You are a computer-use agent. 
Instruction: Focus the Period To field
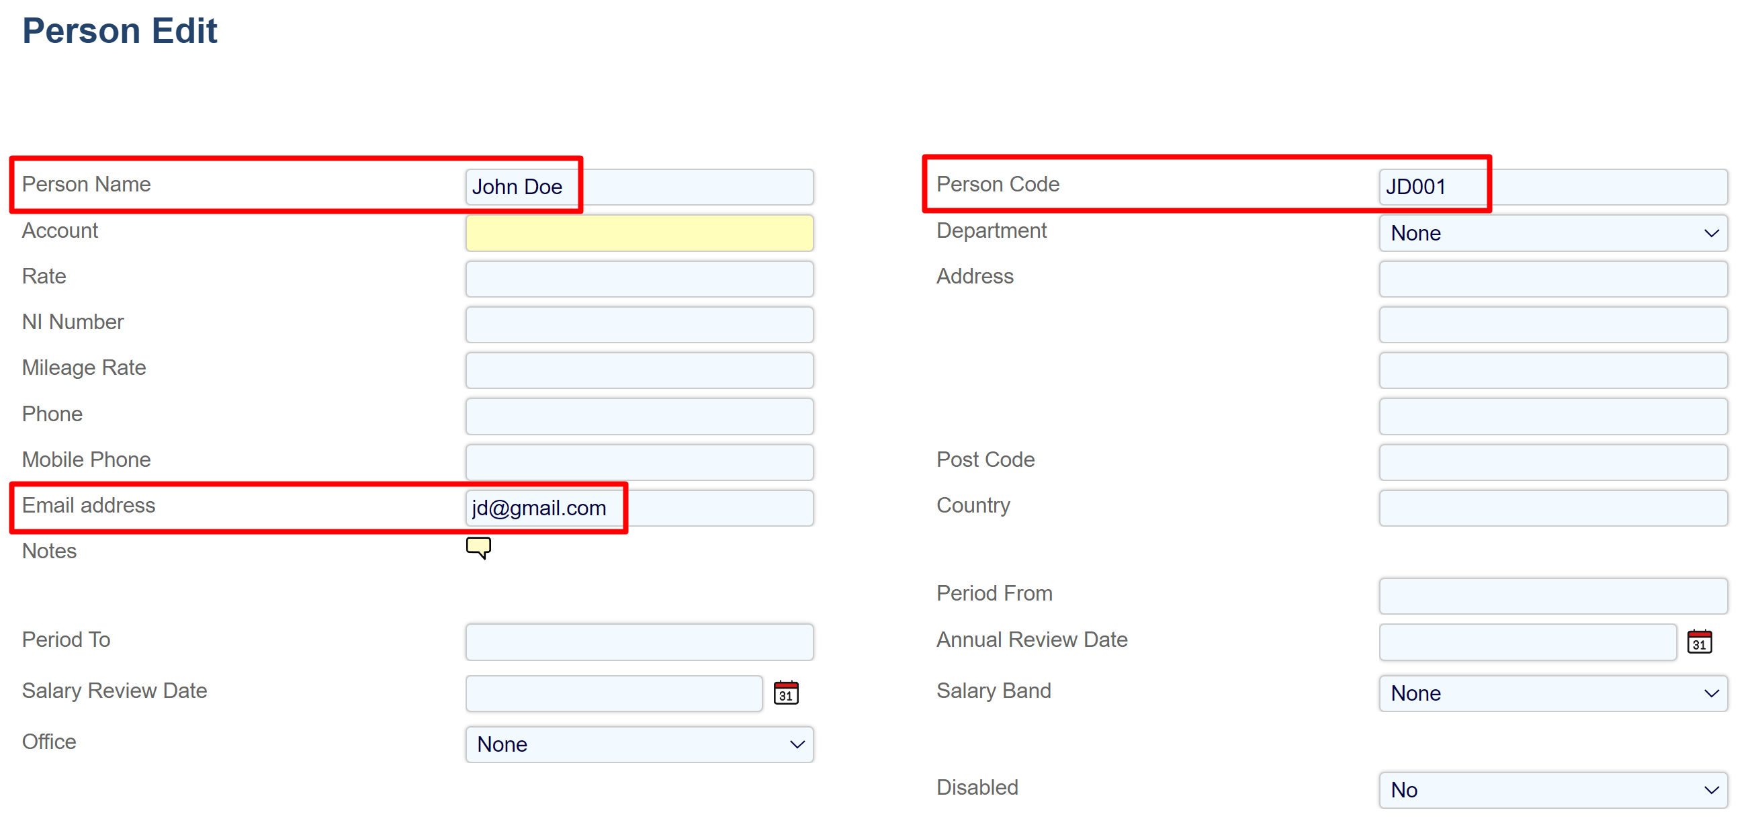pyautogui.click(x=640, y=642)
